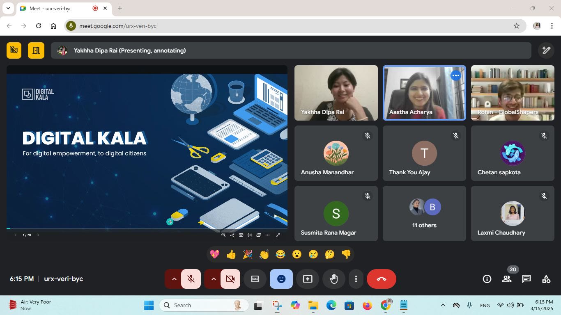Open meeting details info icon
This screenshot has width=561, height=315.
click(x=487, y=279)
